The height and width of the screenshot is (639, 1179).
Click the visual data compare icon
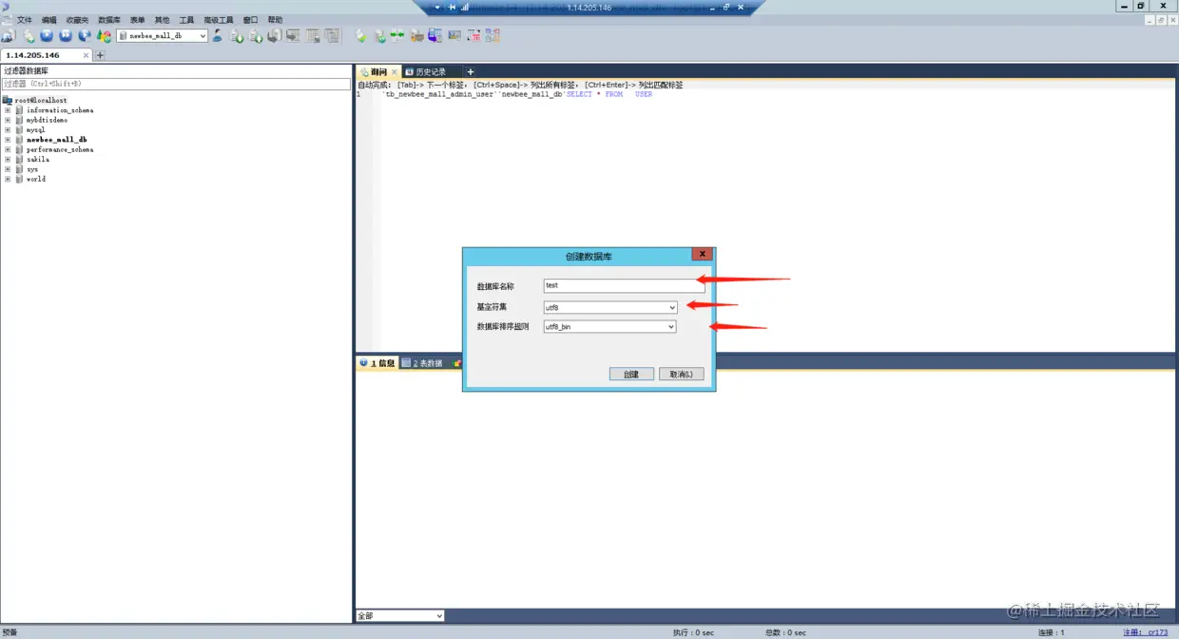[435, 35]
